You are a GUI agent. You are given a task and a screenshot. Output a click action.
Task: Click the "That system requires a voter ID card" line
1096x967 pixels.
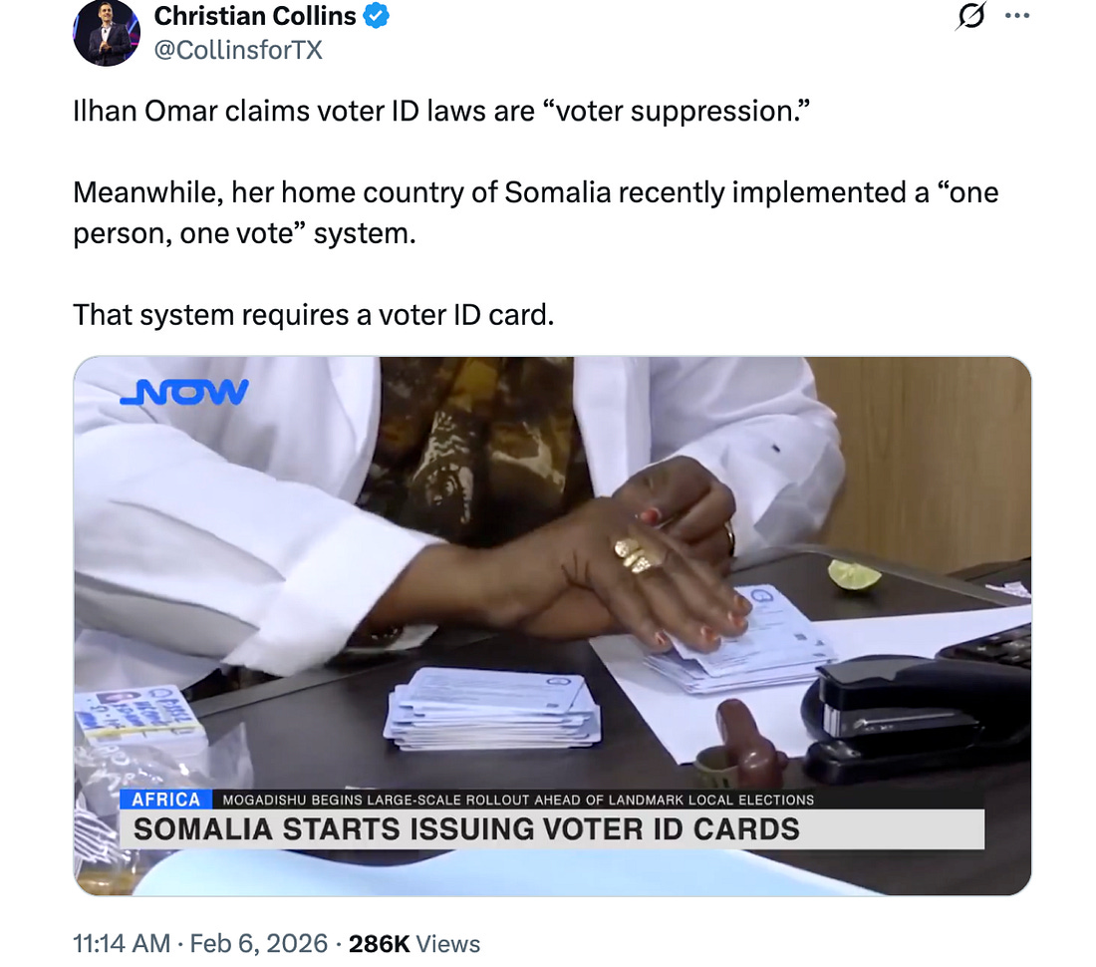coord(313,315)
